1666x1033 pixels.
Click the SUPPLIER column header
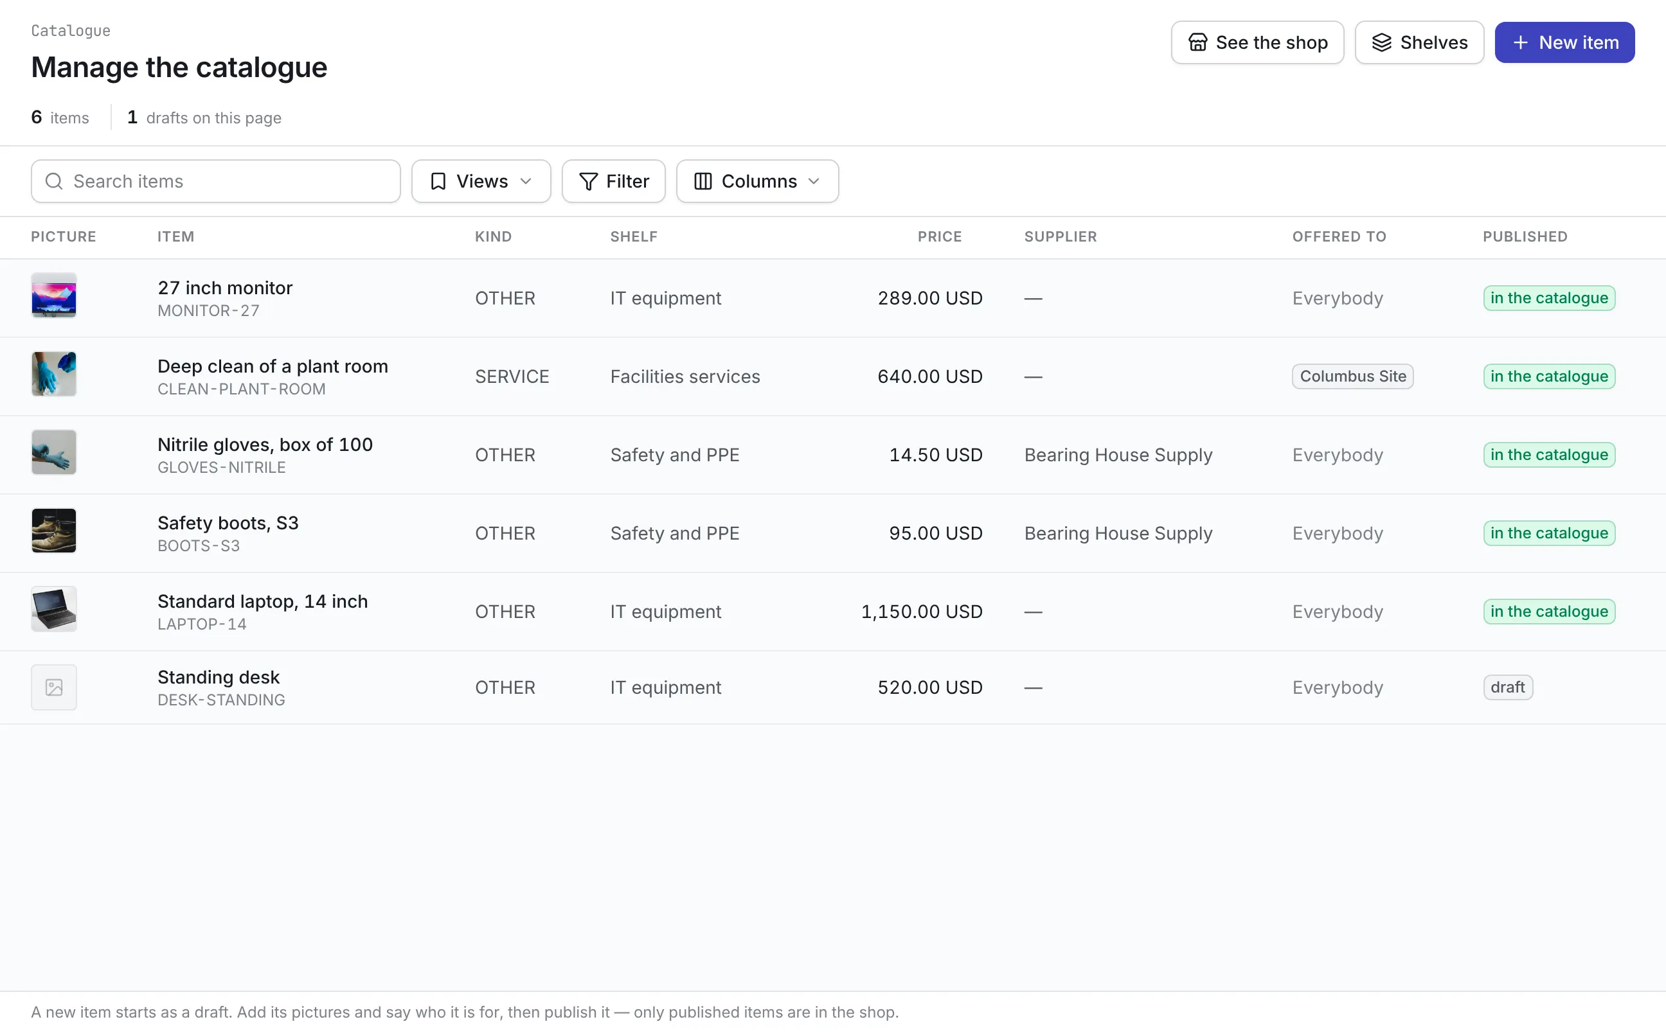1060,236
